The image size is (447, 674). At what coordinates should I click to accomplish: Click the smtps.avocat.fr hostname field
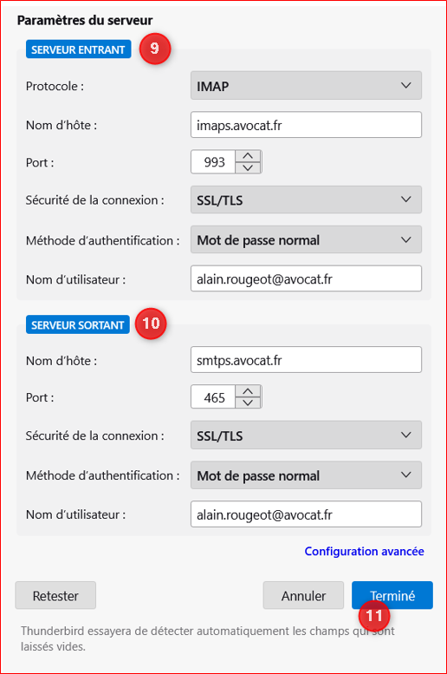306,360
